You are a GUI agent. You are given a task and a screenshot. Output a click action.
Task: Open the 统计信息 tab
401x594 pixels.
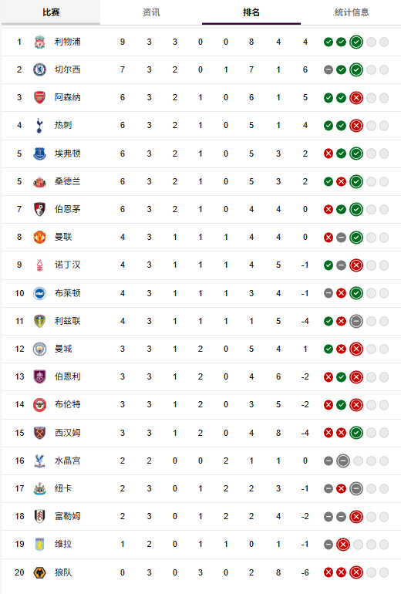click(x=352, y=12)
